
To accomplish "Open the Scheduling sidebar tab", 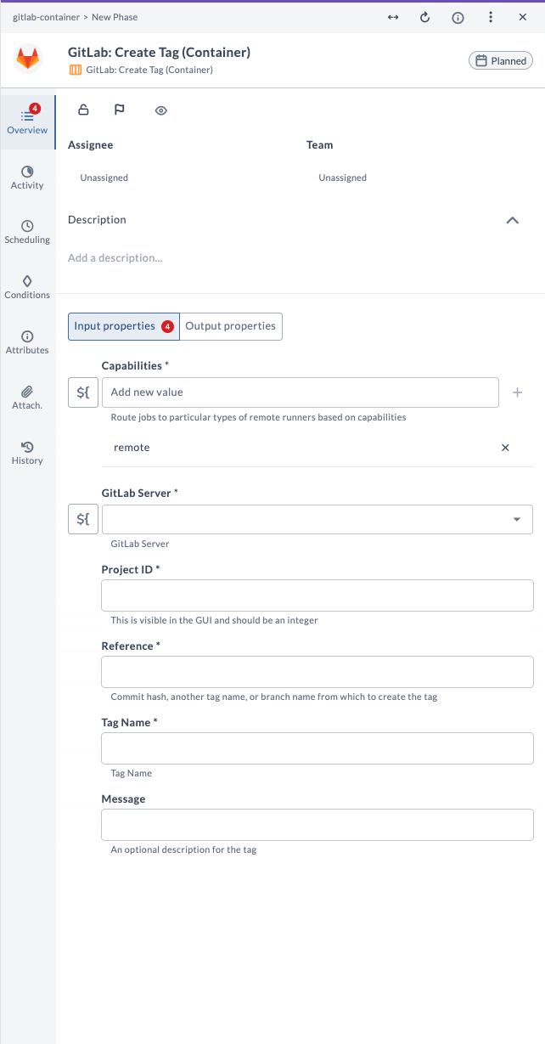I will point(27,232).
